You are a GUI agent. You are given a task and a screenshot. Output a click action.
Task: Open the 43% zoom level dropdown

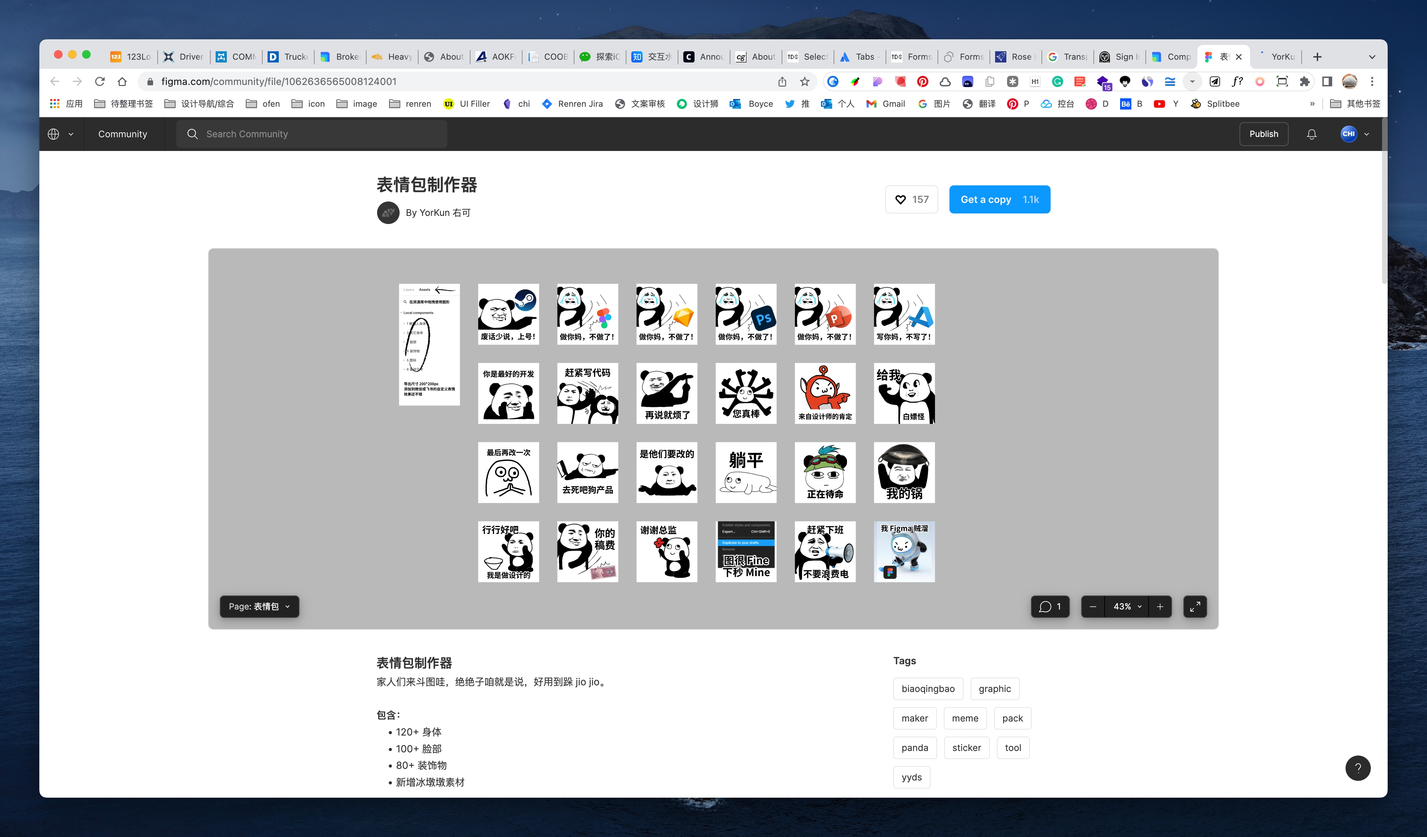1127,607
